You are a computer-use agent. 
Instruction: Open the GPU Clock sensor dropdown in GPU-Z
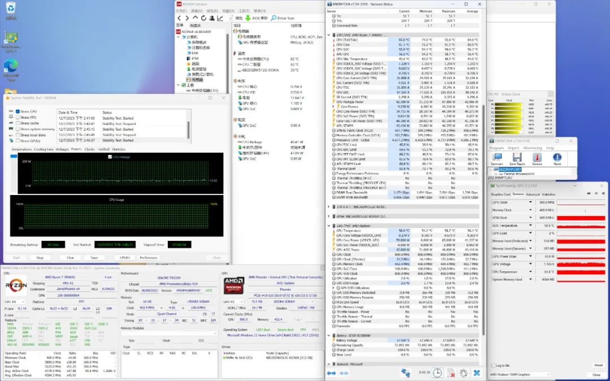[530, 202]
